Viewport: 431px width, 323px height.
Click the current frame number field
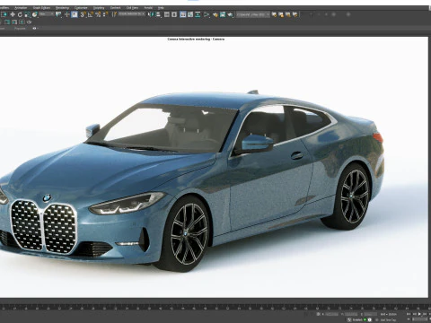click(420, 319)
